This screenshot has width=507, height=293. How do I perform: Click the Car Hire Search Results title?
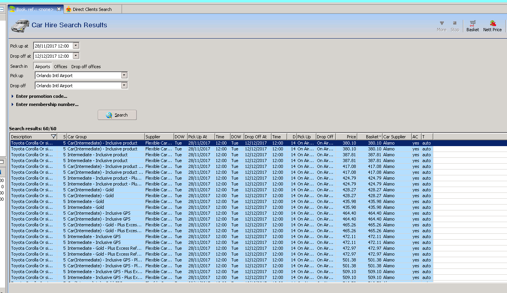(x=69, y=25)
